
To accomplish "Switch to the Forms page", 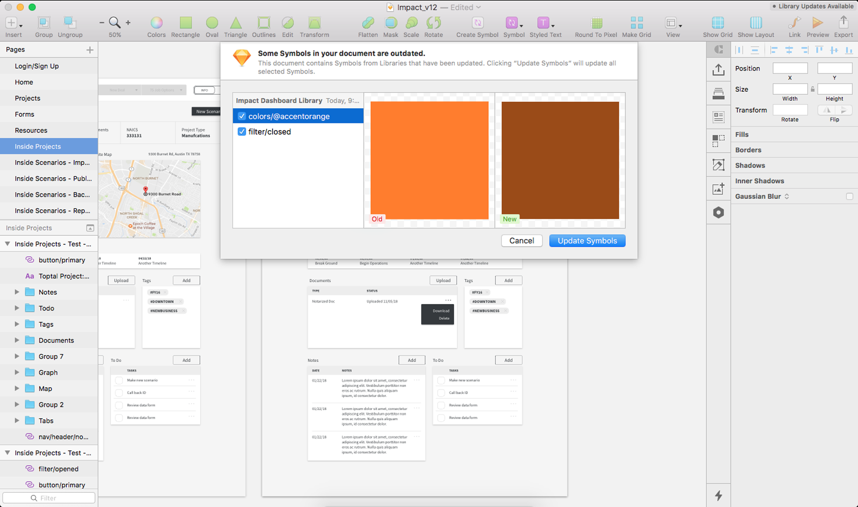I will (24, 114).
